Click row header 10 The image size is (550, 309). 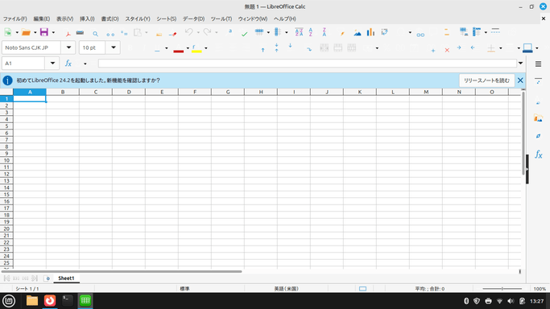[x=6, y=160]
